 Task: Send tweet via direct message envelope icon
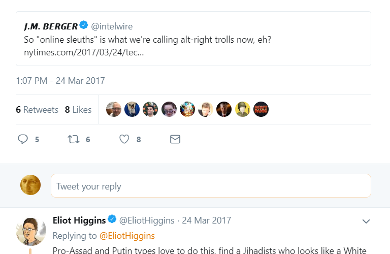[175, 139]
